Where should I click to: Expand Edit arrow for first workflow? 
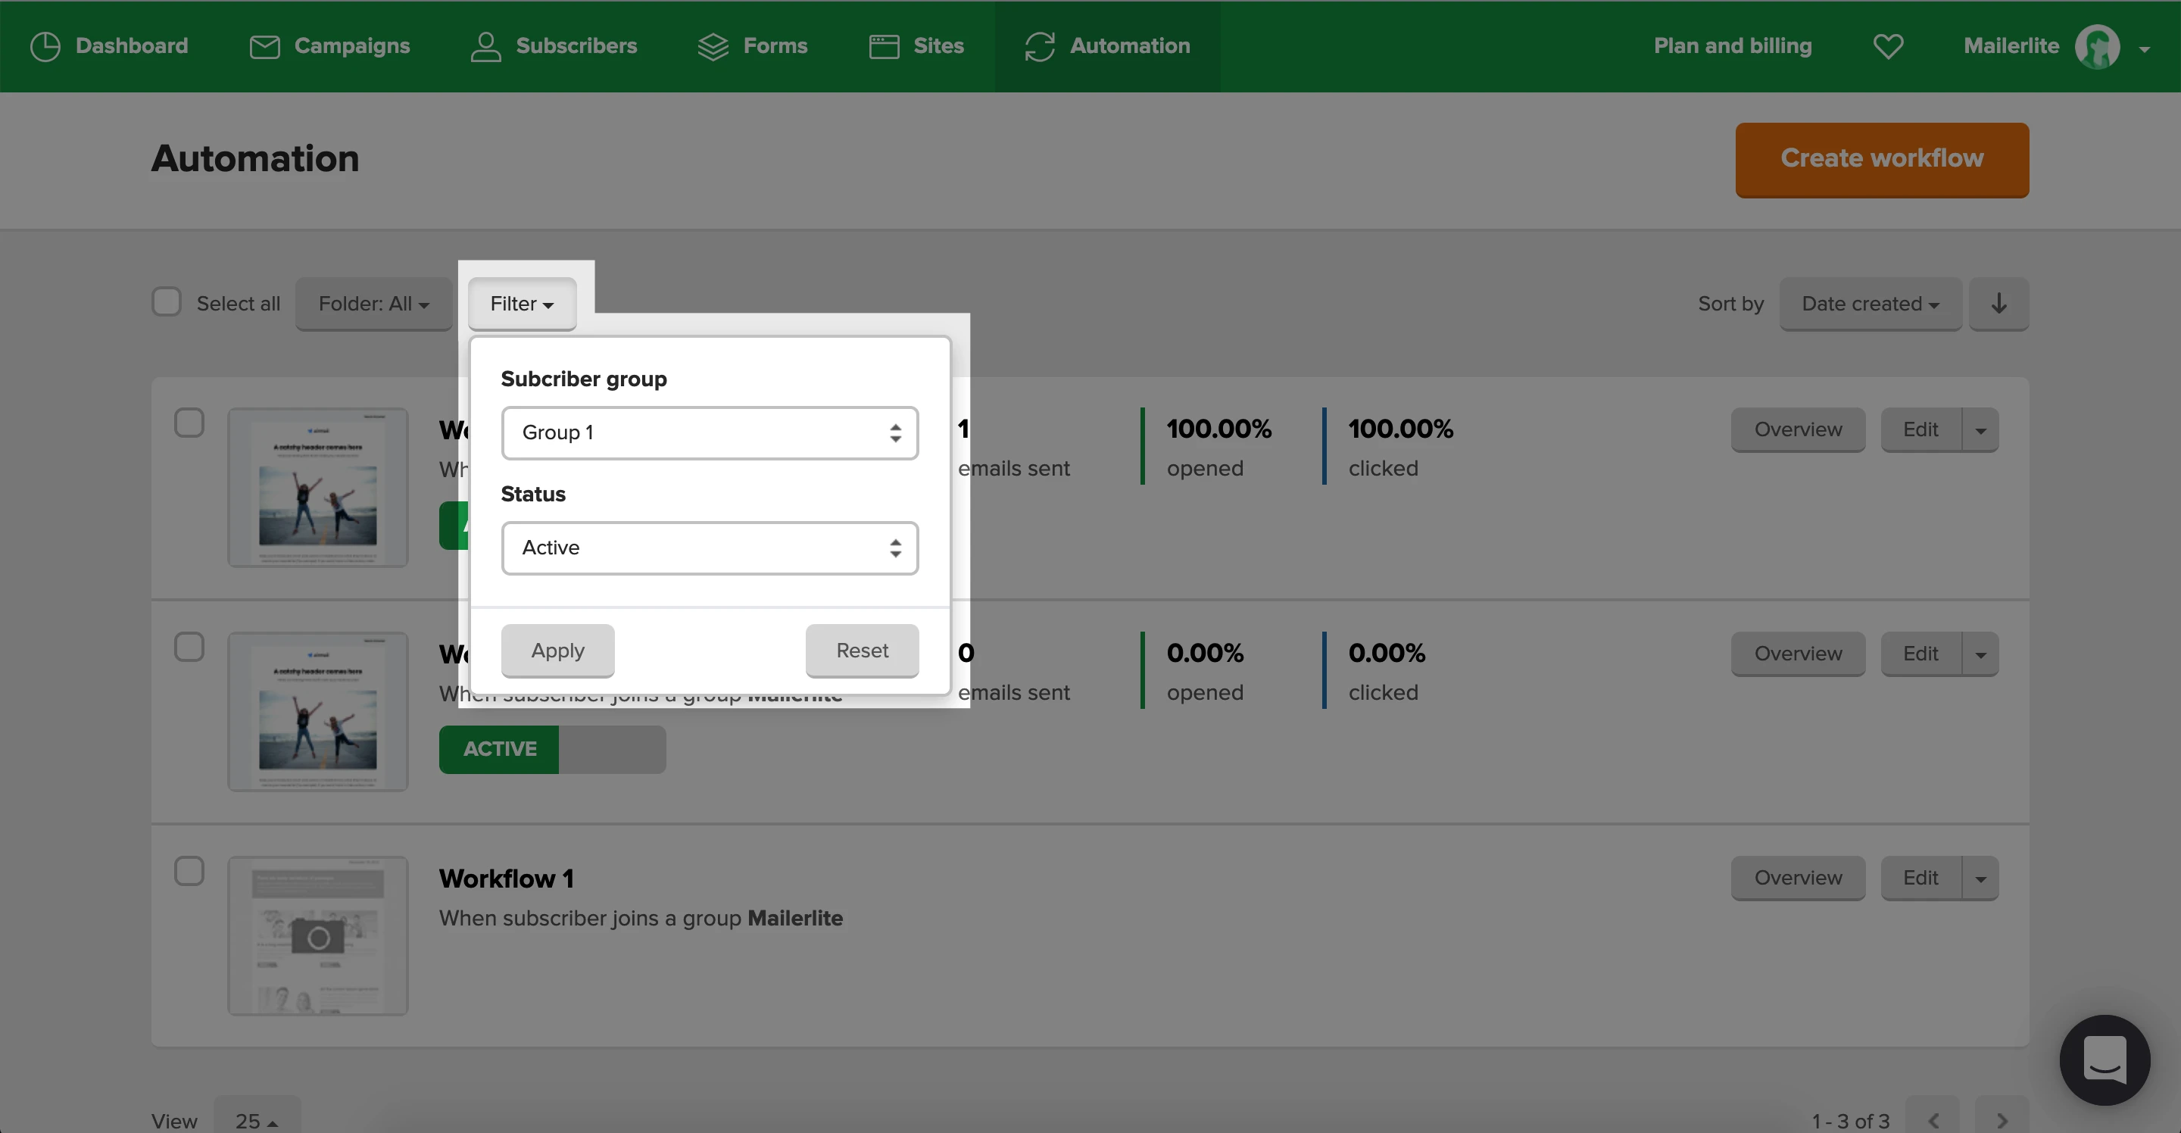(x=1980, y=430)
